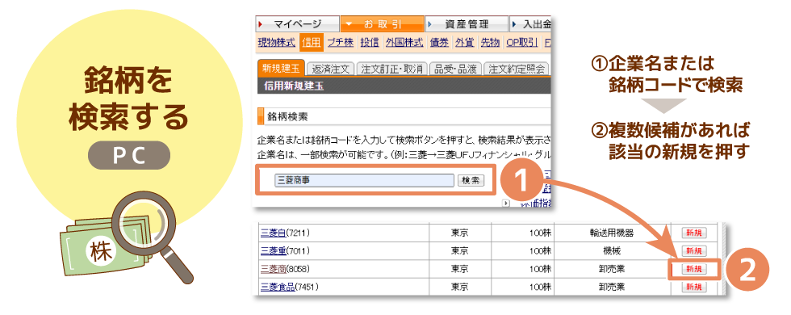Click 輸送用機器 cell in 三菱自 row

click(612, 233)
